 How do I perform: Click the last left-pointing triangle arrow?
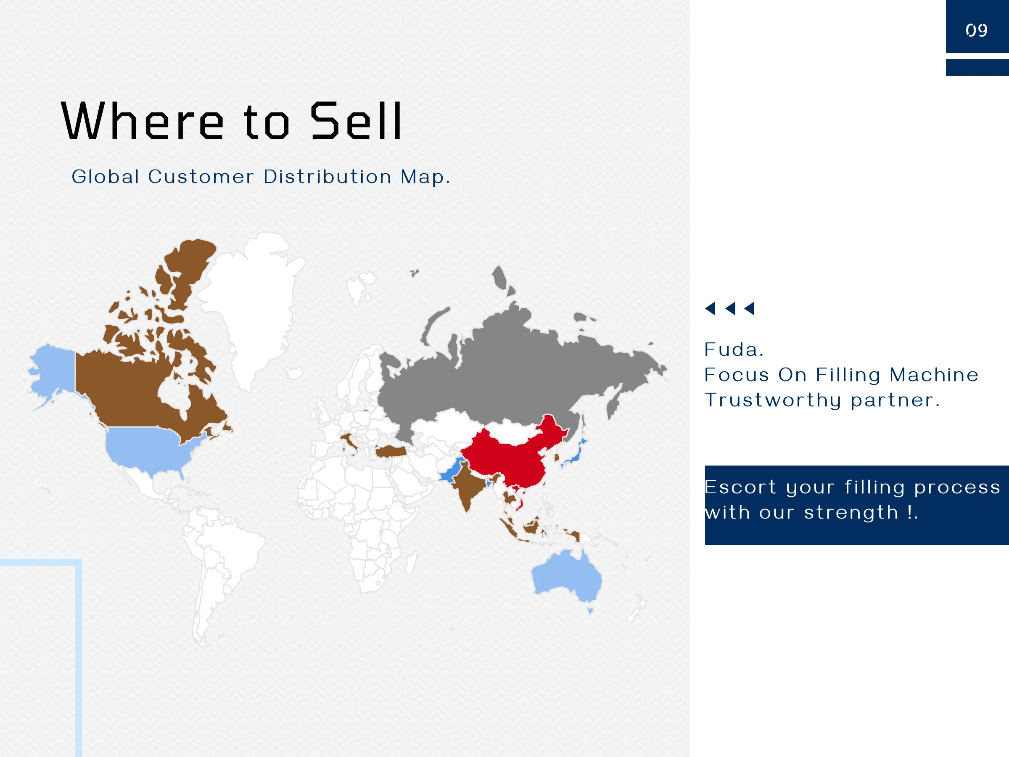click(x=750, y=309)
